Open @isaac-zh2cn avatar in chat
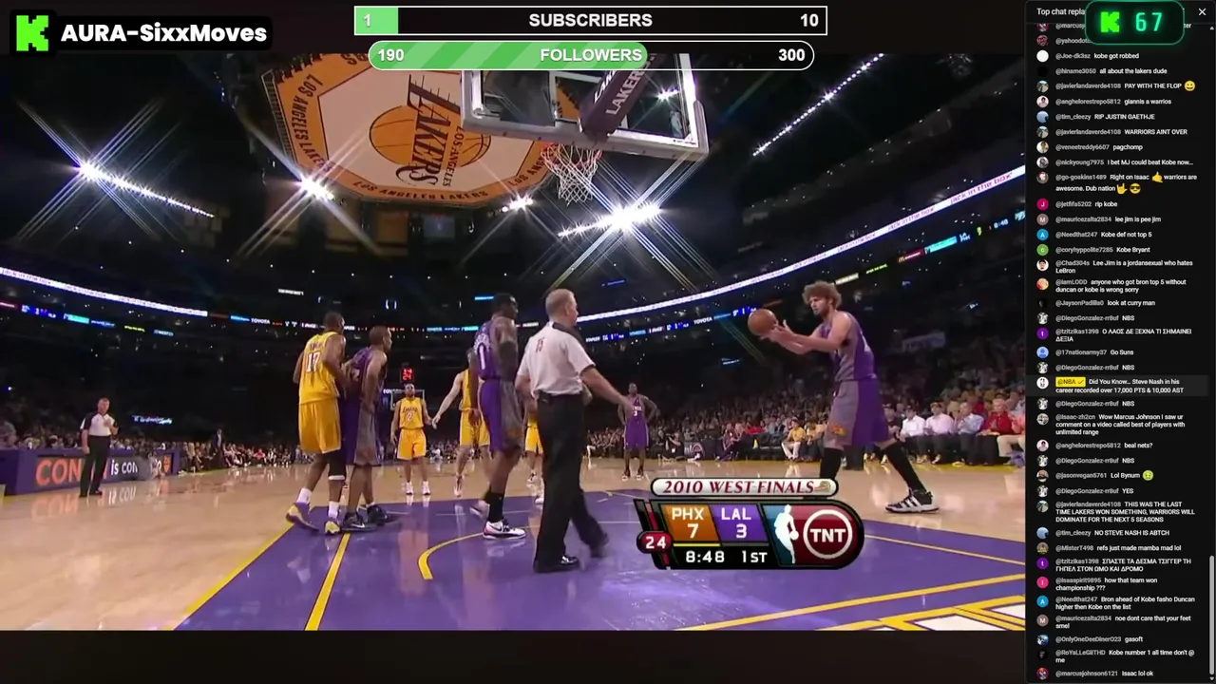The width and height of the screenshot is (1216, 684). (x=1042, y=418)
